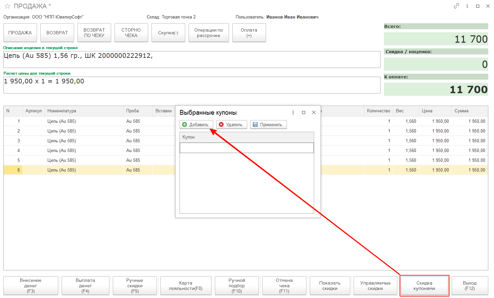
Task: Maximize the Выбранные купоны dialog
Action: pyautogui.click(x=303, y=112)
